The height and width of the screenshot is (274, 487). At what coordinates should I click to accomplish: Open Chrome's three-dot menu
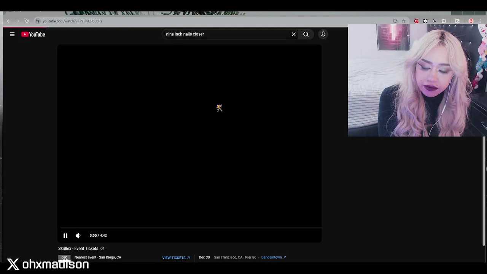pyautogui.click(x=480, y=21)
